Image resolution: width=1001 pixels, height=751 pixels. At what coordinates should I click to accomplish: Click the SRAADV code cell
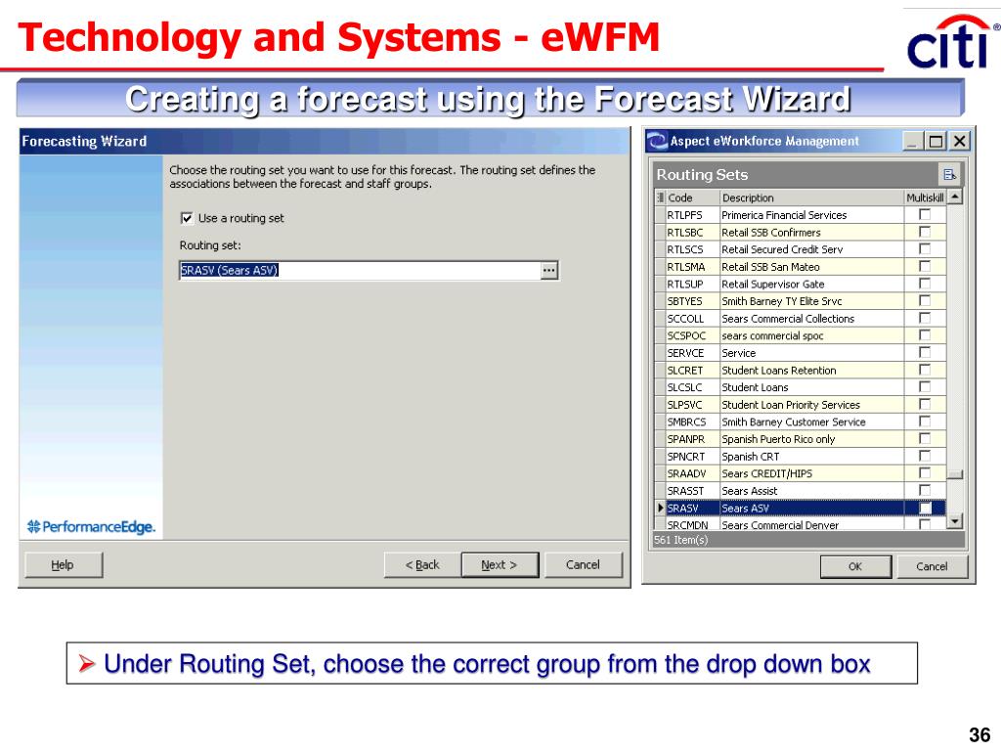pyautogui.click(x=693, y=474)
